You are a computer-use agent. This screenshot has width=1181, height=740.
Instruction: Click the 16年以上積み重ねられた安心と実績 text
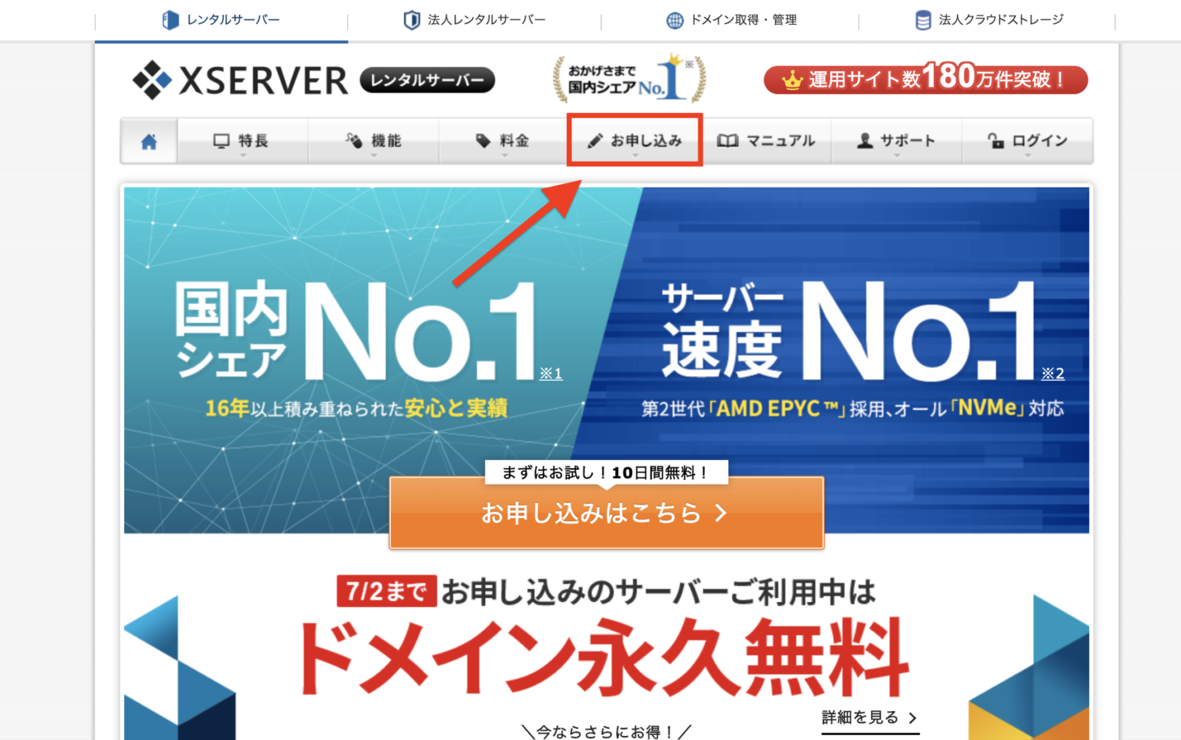coord(356,408)
